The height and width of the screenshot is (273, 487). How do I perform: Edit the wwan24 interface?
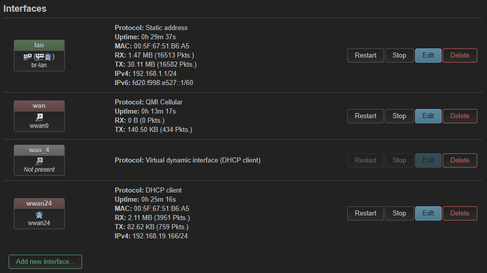428,213
